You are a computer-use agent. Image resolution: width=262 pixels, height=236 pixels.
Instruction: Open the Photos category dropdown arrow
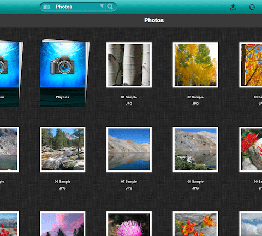point(102,7)
